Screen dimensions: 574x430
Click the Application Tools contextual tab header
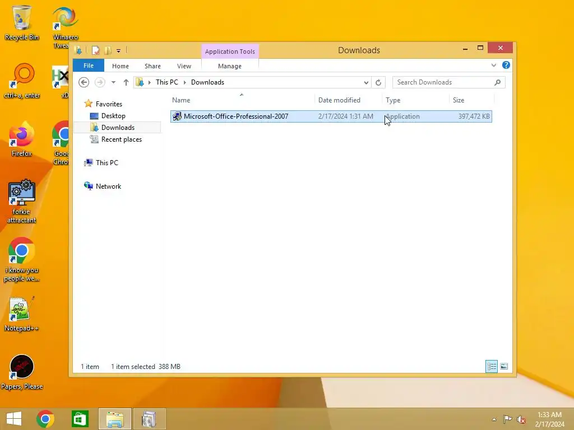click(230, 52)
